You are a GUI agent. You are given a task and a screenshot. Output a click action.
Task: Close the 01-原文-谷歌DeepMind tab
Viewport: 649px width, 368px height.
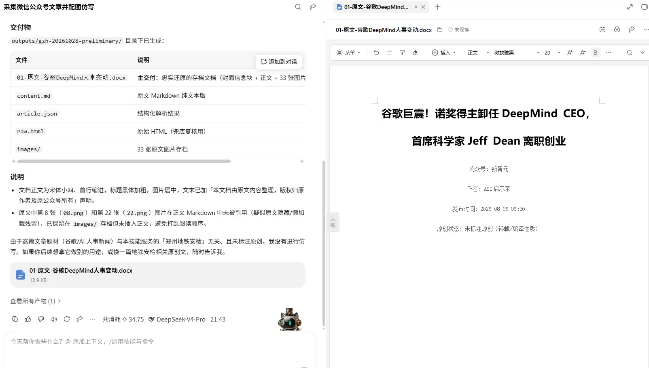(423, 7)
